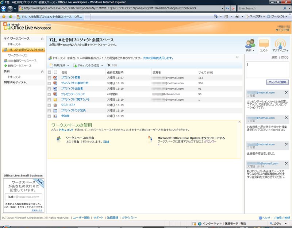Open the zoom 100% dropdown in status bar
Image resolution: width=292 pixels, height=228 pixels.
pos(286,224)
